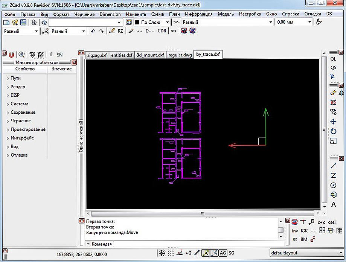Toggle the grid snap status icon

click(162, 253)
